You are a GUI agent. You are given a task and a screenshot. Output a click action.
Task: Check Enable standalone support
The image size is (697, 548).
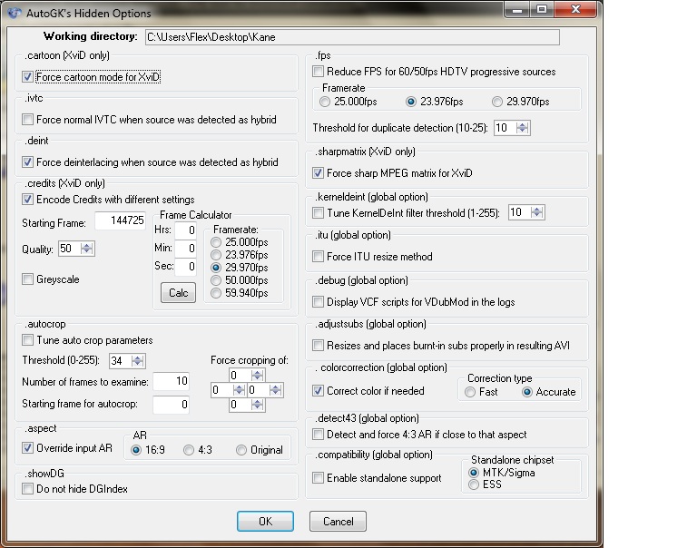[318, 478]
